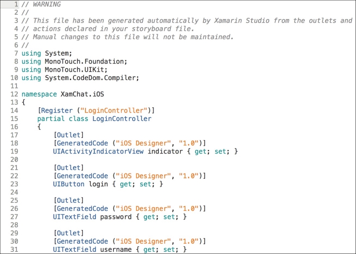Click the 'get' accessor on line 23
356x254 pixels.
[x=125, y=184]
